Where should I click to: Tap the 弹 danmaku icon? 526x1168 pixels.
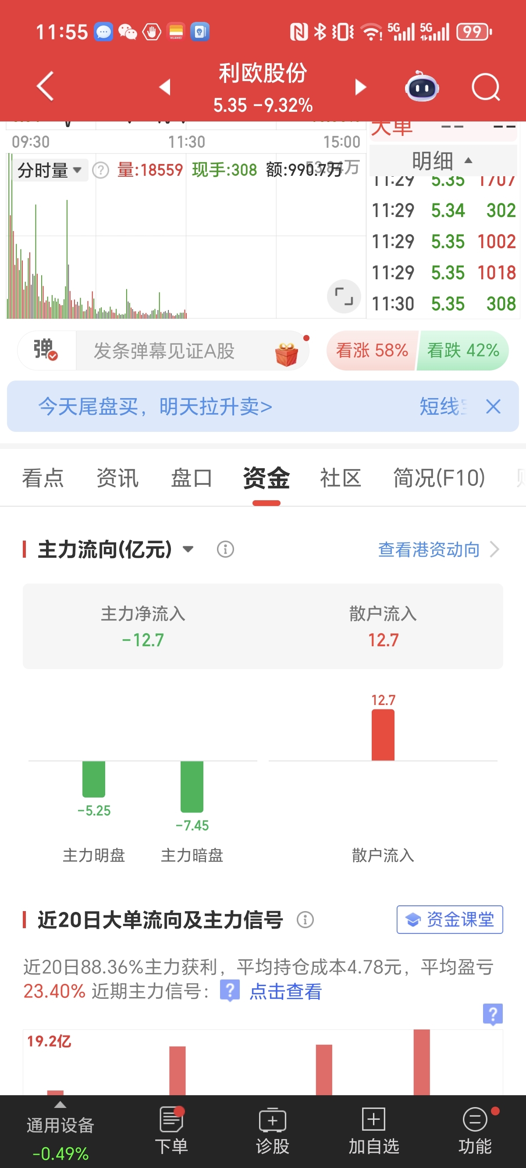click(45, 350)
